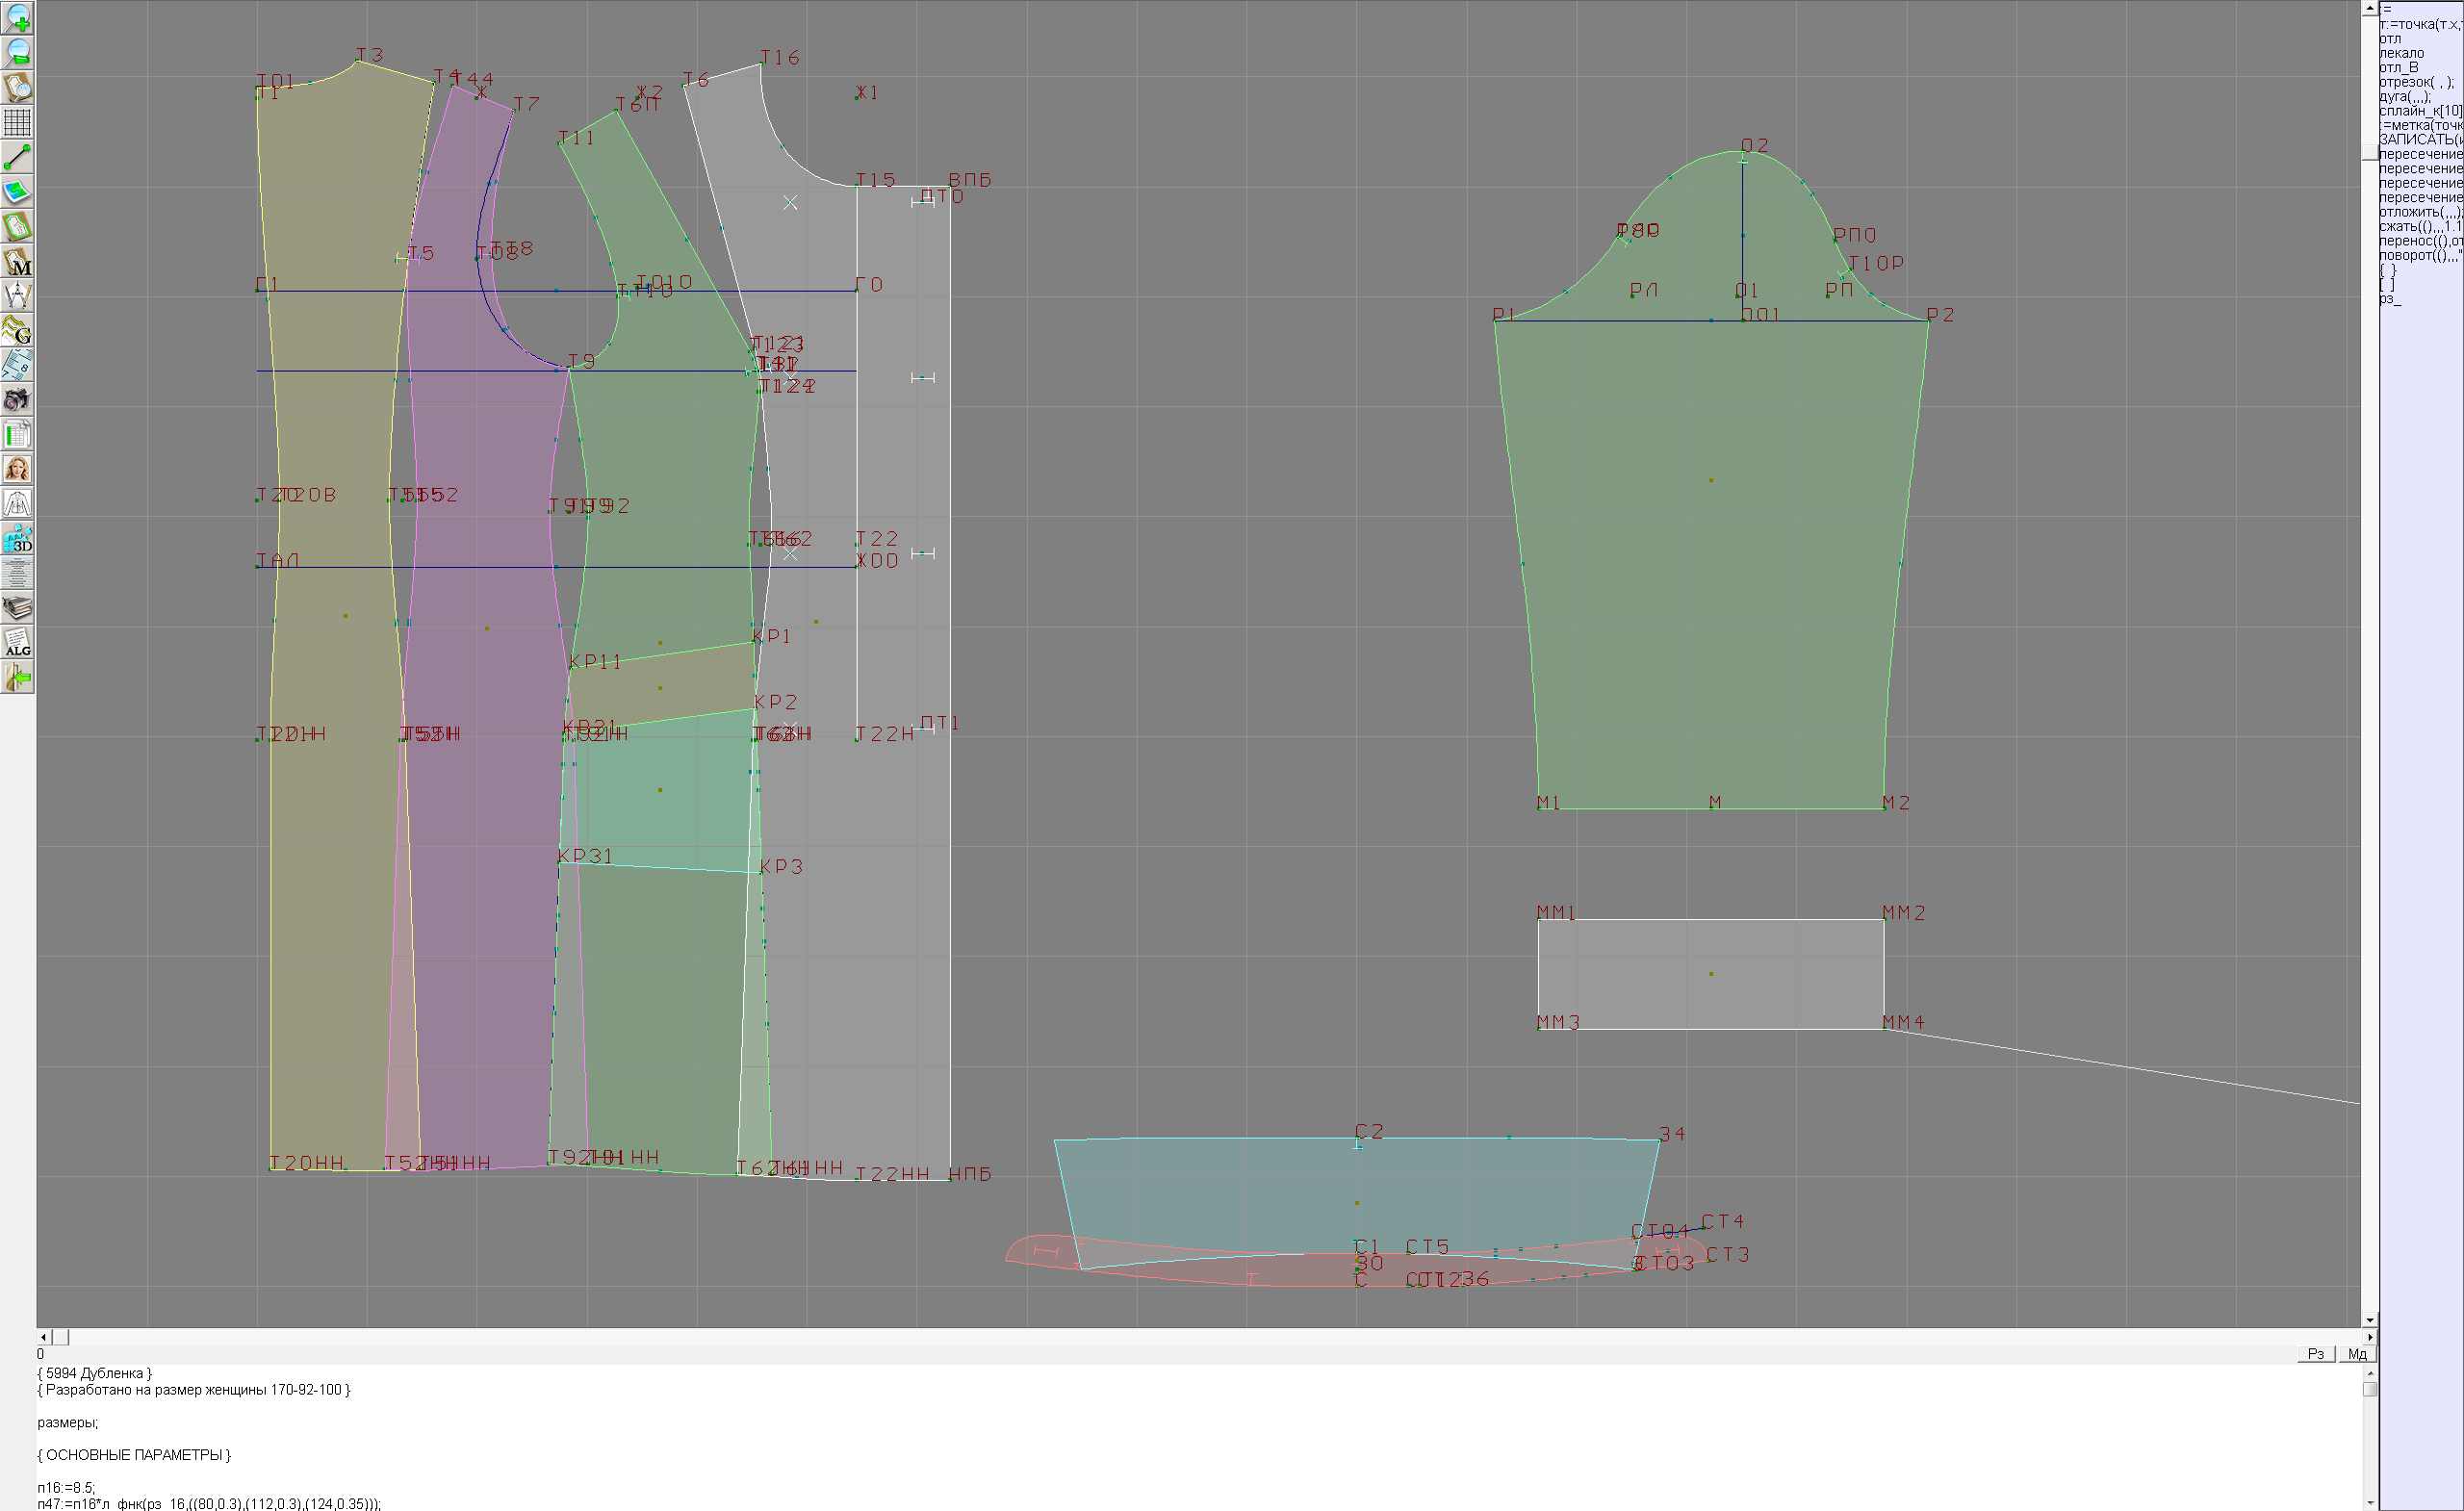Click the zoom in magnifier icon
Screen dimensions: 2464x1511
pyautogui.click(x=17, y=17)
